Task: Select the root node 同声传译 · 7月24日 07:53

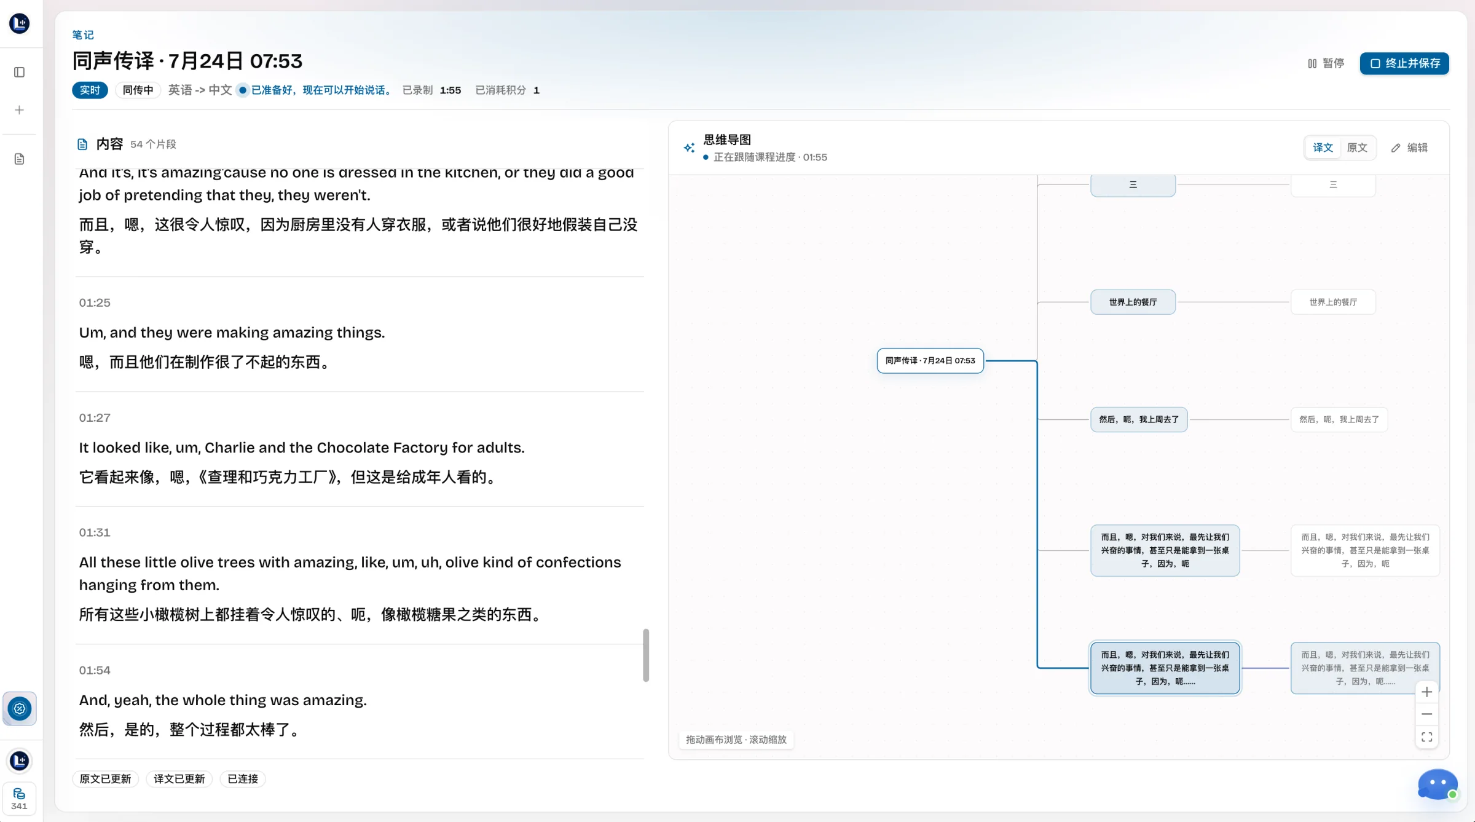Action: point(930,361)
